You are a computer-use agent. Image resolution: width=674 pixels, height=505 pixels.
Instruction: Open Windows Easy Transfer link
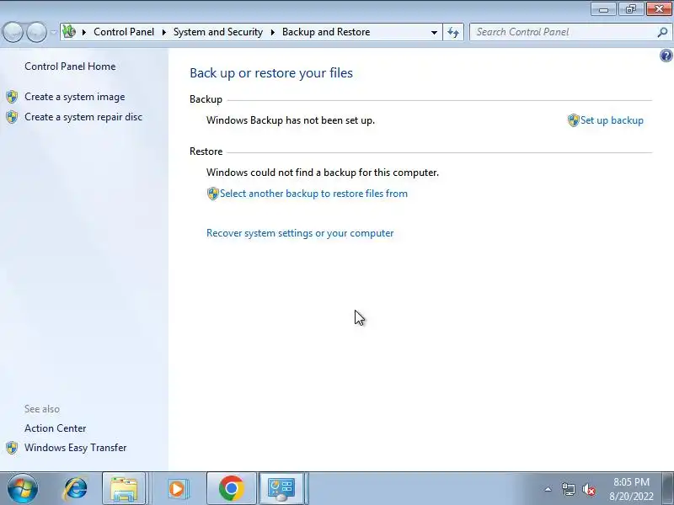pos(75,448)
